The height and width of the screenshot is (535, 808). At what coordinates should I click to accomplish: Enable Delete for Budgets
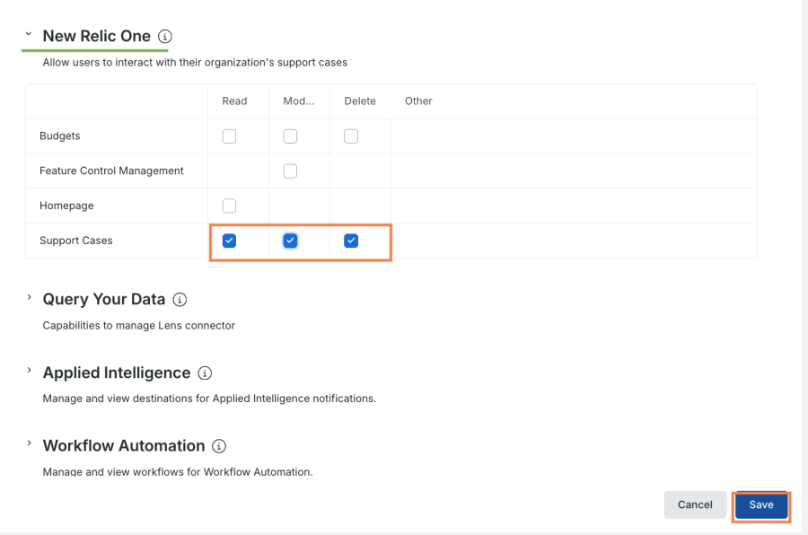351,136
